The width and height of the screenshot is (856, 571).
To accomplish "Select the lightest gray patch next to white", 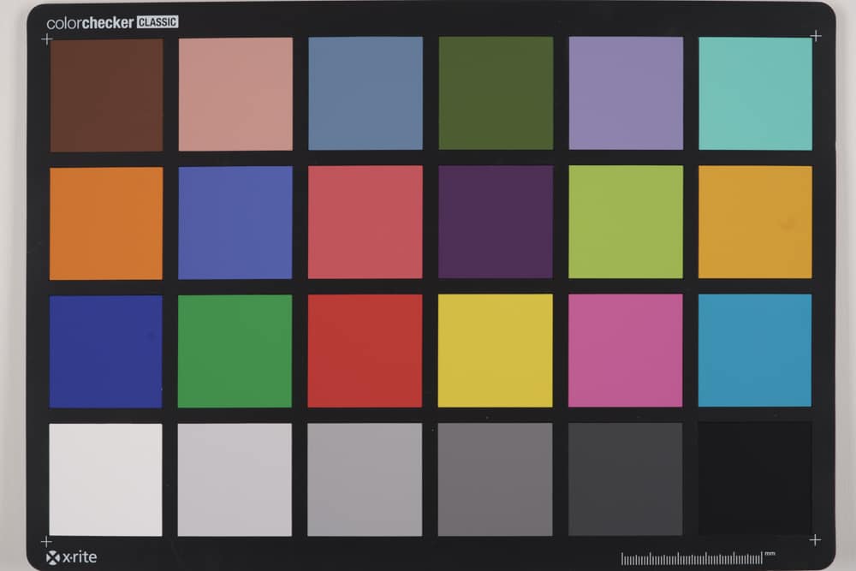I will point(235,480).
